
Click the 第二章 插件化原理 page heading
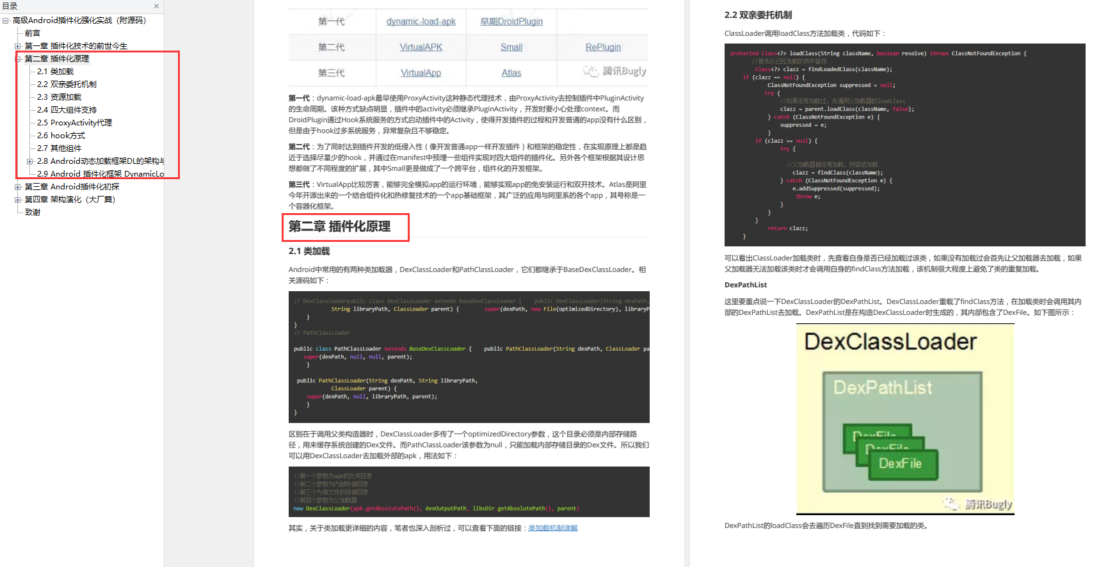click(x=339, y=227)
